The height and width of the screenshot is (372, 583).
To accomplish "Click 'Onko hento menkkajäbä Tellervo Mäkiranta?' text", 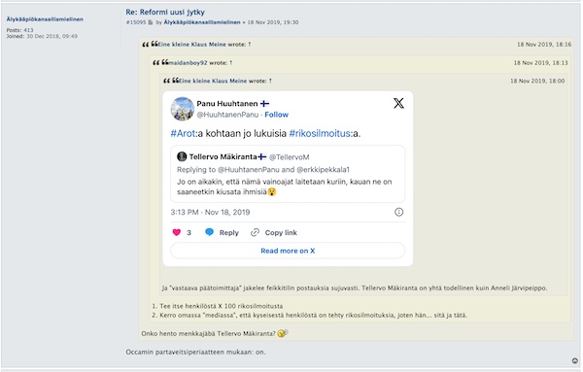I will 208,334.
